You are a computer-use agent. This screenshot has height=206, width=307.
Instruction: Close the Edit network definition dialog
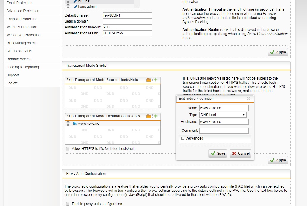click(249, 99)
